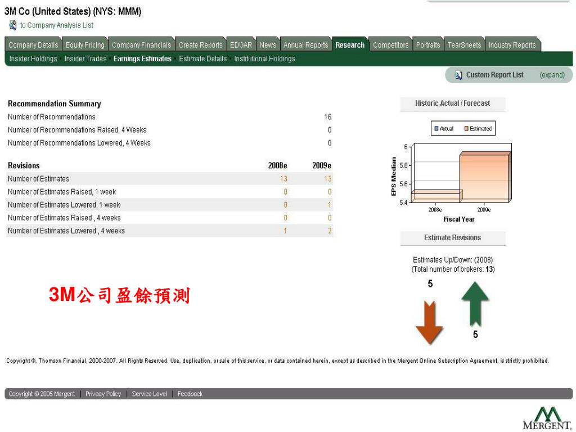This screenshot has width=576, height=432.
Task: Click the 2009e column header
Action: tap(322, 166)
